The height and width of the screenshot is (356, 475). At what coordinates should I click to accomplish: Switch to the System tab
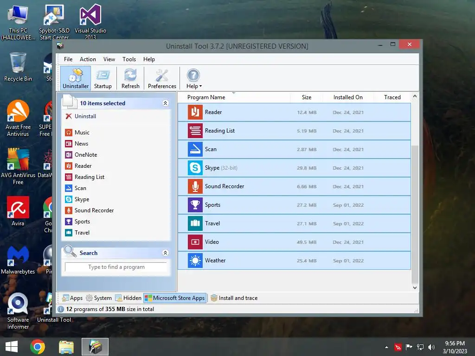click(x=99, y=298)
